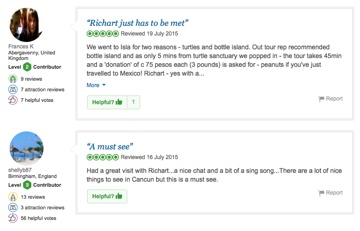
Task: Mark shellyb87's review as Helpful
Action: (107, 196)
